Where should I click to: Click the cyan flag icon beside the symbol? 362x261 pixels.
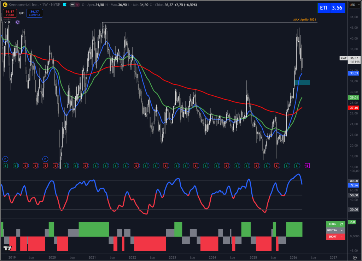coord(64,5)
